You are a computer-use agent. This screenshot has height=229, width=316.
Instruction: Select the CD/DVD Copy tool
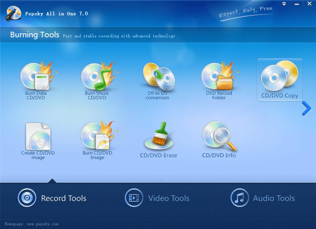[x=280, y=80]
